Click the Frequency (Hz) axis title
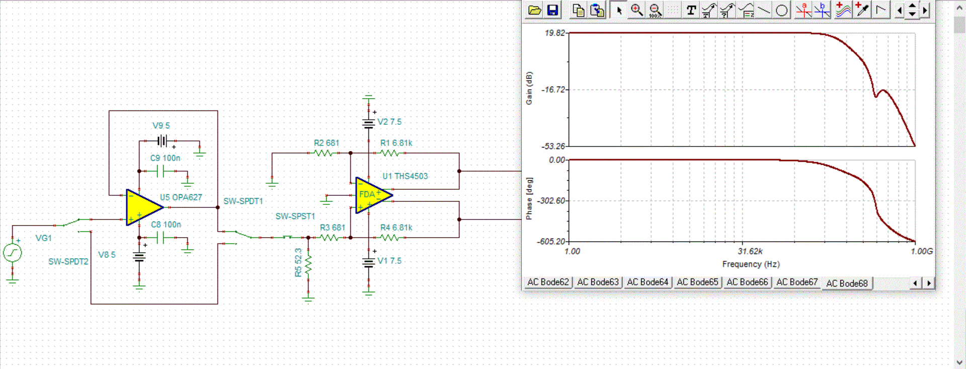 click(751, 264)
